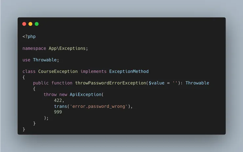Click the 999 number argument
243x152 pixels.
pos(58,112)
